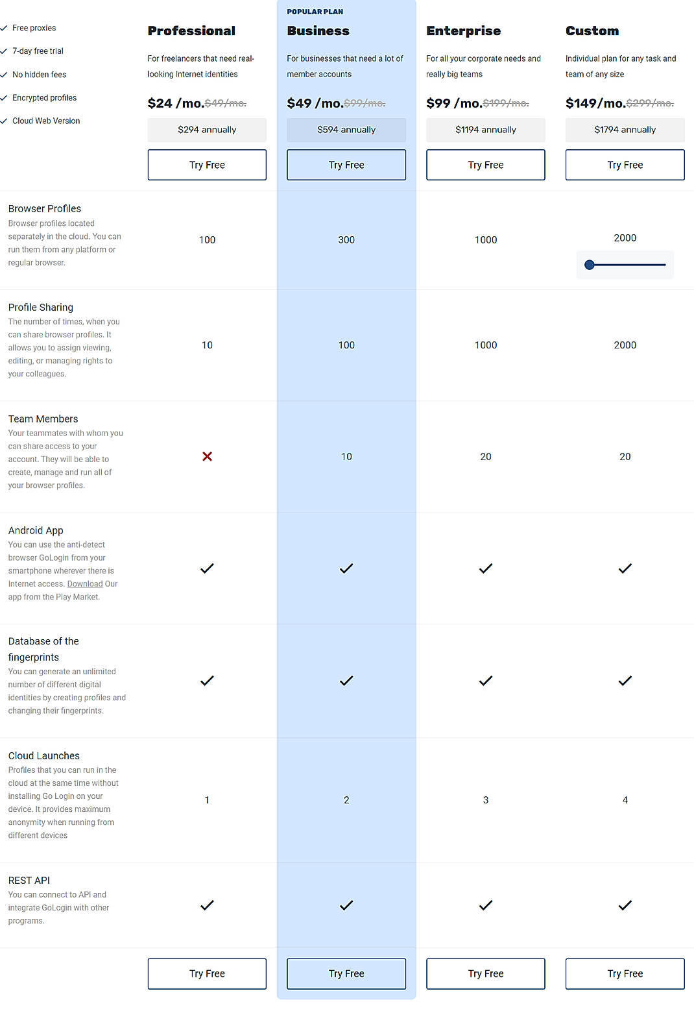Click Try Free under the Business plan
This screenshot has width=694, height=1013.
tap(346, 165)
